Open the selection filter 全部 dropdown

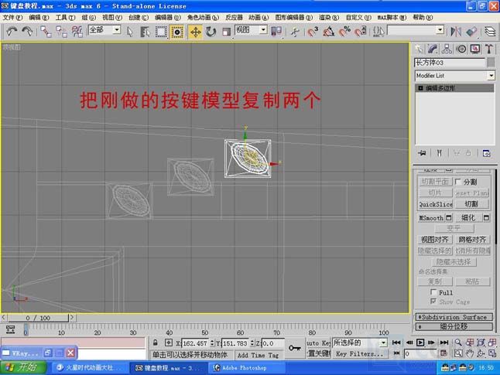click(x=118, y=30)
